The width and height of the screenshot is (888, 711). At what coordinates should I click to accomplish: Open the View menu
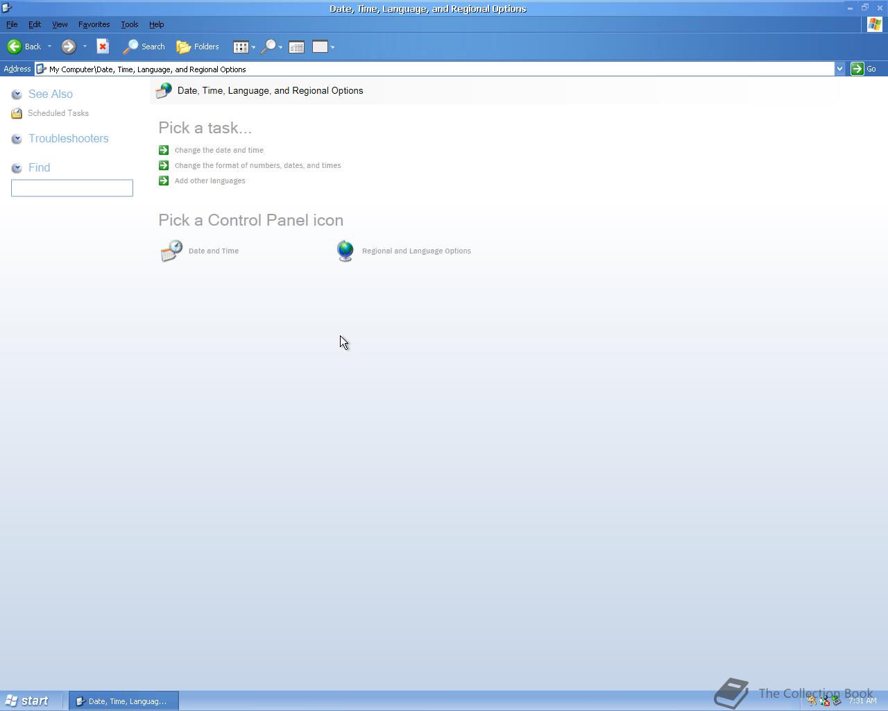pos(60,24)
